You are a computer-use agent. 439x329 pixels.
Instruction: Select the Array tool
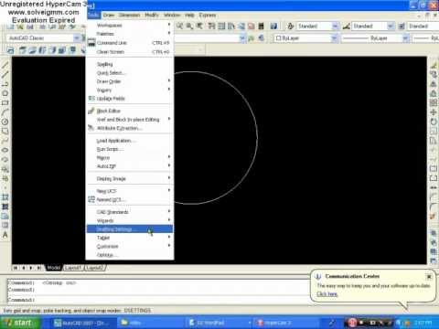coord(434,103)
